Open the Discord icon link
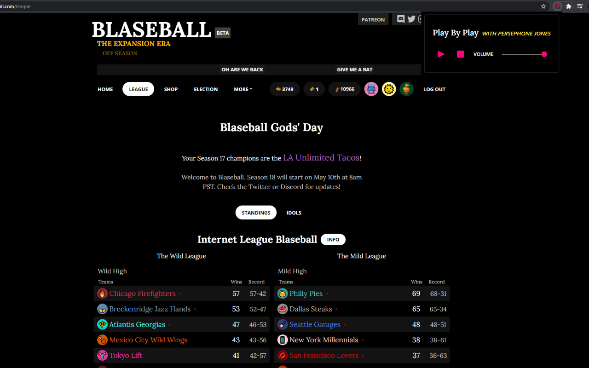Image resolution: width=589 pixels, height=368 pixels. tap(401, 19)
